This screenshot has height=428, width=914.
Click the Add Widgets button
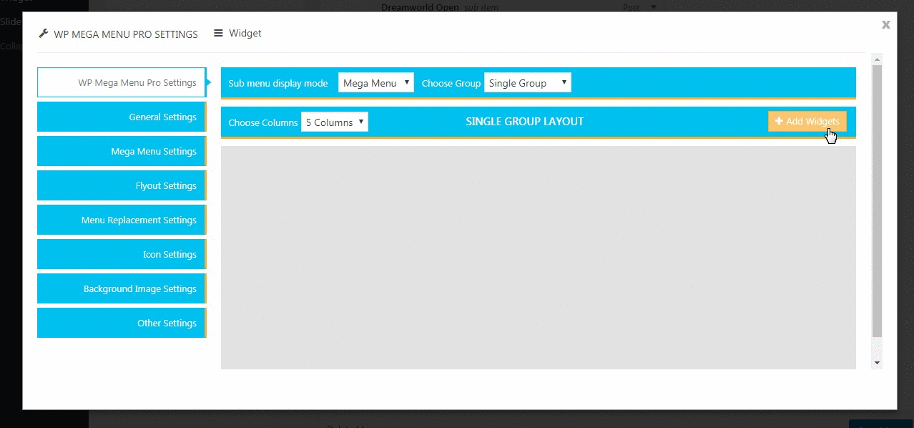click(807, 122)
